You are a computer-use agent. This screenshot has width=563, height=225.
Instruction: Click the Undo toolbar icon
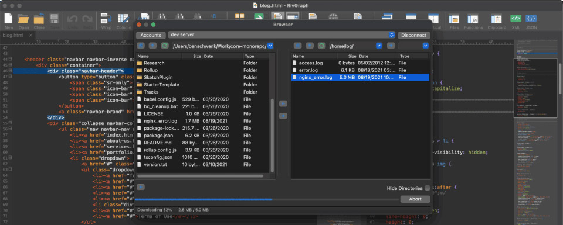[x=72, y=19]
